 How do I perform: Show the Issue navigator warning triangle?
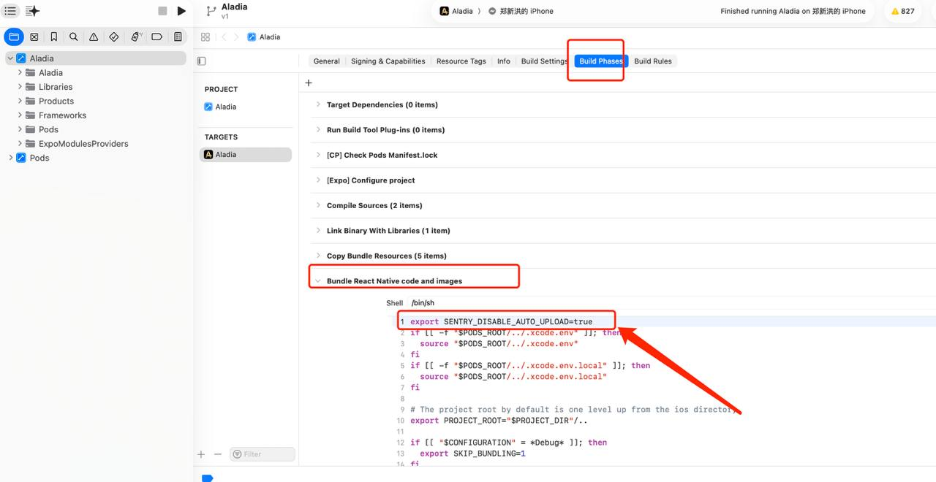pos(94,37)
